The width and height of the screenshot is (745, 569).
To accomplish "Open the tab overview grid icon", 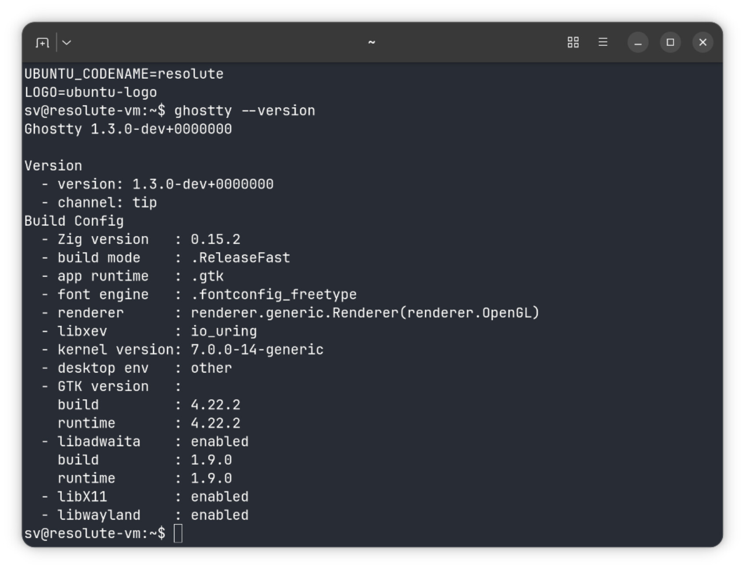I will [573, 42].
